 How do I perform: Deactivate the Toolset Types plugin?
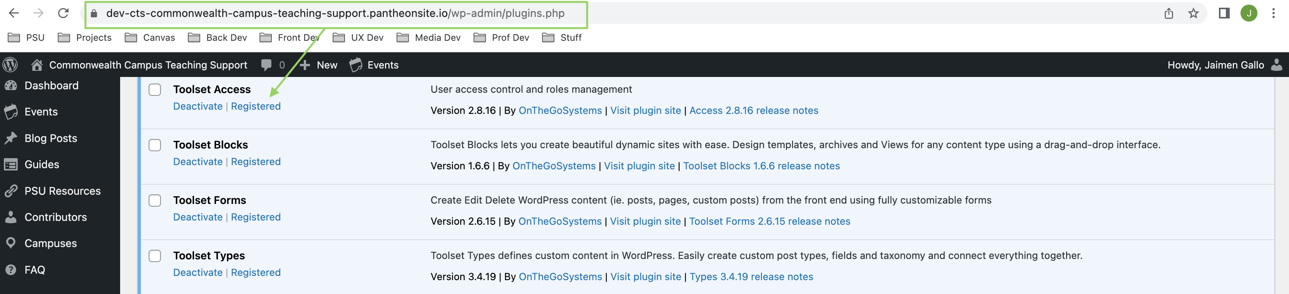198,273
